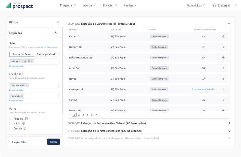
Task: Expand Atividades de Apoio à Extração de Minerais
Action: coord(230,138)
